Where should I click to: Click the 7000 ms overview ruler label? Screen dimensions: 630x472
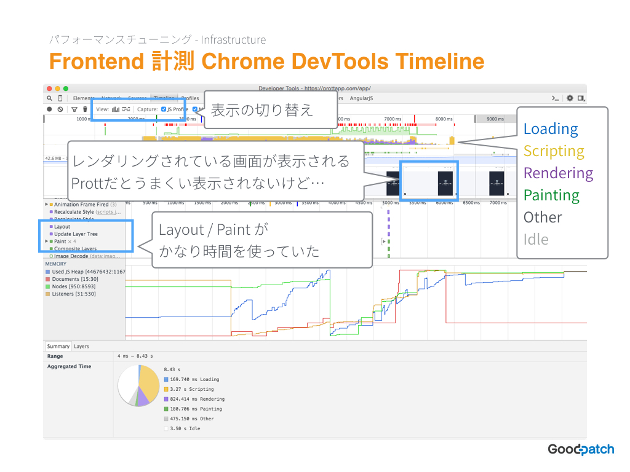click(393, 119)
